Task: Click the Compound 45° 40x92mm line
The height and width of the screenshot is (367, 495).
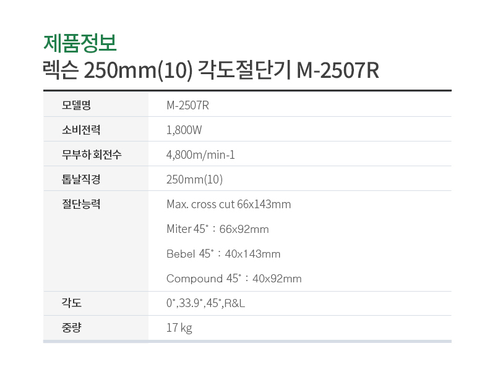Action: [234, 279]
